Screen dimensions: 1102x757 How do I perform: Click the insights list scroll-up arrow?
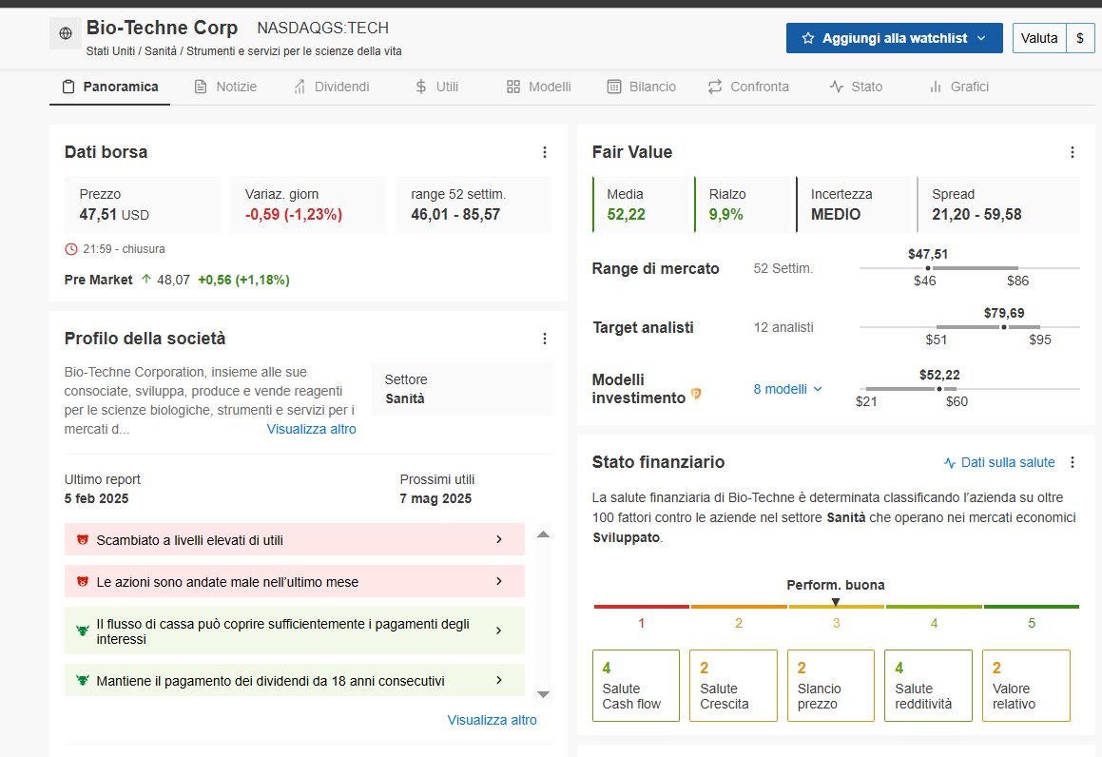tap(543, 534)
